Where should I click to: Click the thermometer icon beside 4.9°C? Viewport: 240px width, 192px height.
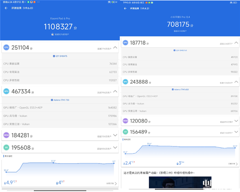(5, 183)
